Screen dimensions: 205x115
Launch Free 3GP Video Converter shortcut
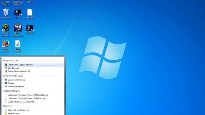coord(6,30)
